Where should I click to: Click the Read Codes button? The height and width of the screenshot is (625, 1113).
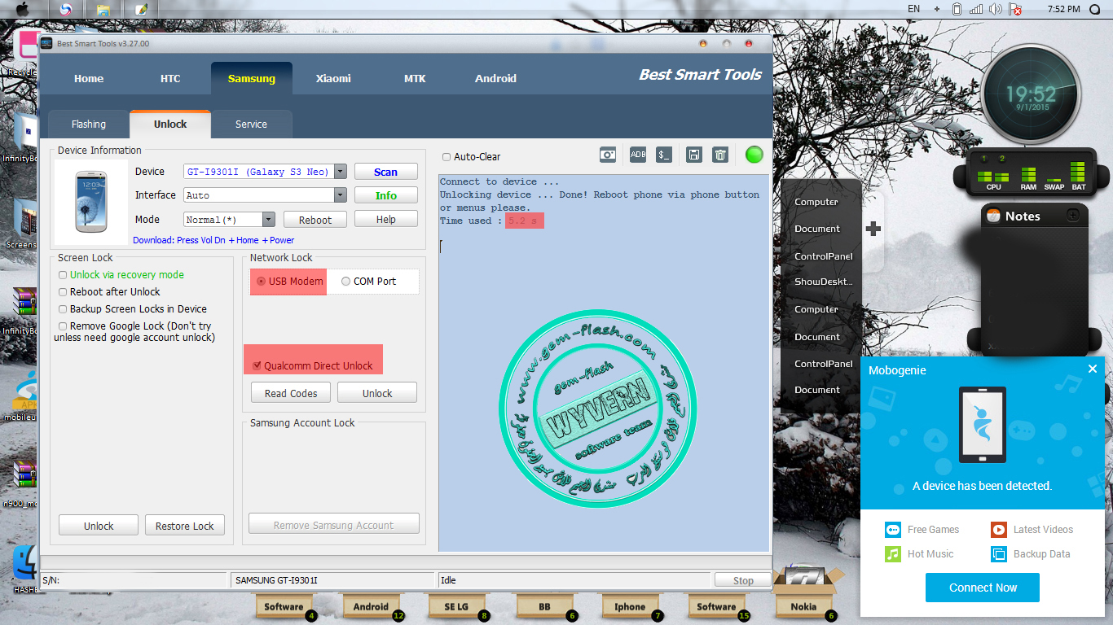pos(291,393)
